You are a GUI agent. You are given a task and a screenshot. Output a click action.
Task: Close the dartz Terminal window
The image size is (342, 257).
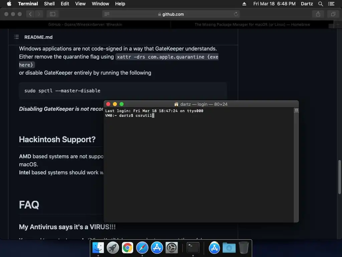point(108,104)
